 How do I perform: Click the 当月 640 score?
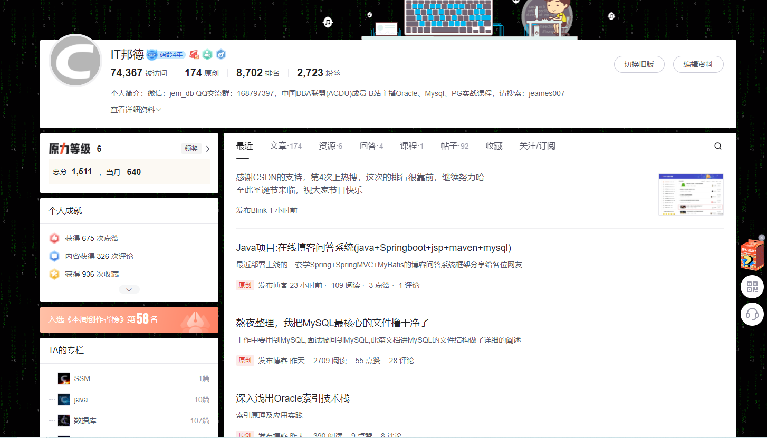pyautogui.click(x=123, y=172)
